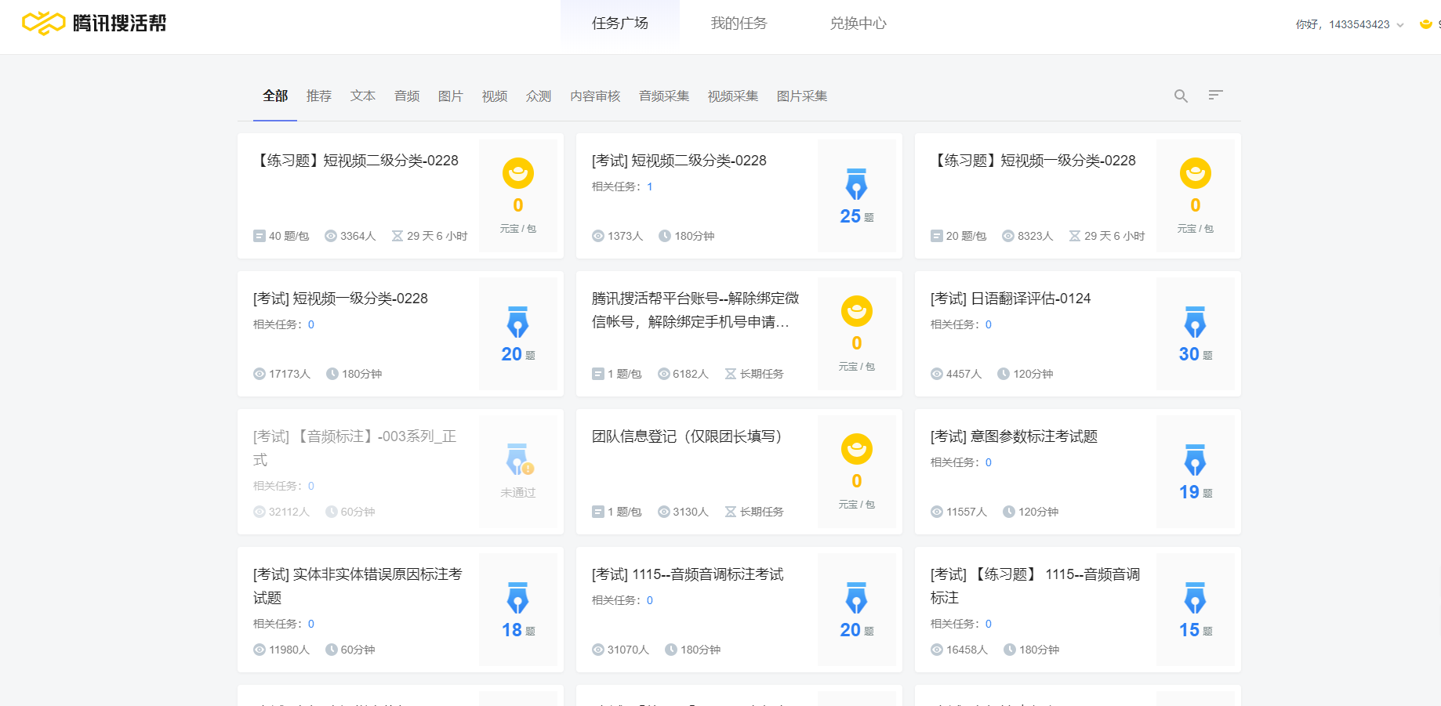This screenshot has height=706, width=1441.
Task: Click the Tencent Souhuobang logo
Action: (94, 24)
